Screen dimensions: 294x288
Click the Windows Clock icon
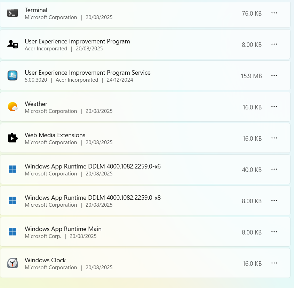(x=13, y=263)
